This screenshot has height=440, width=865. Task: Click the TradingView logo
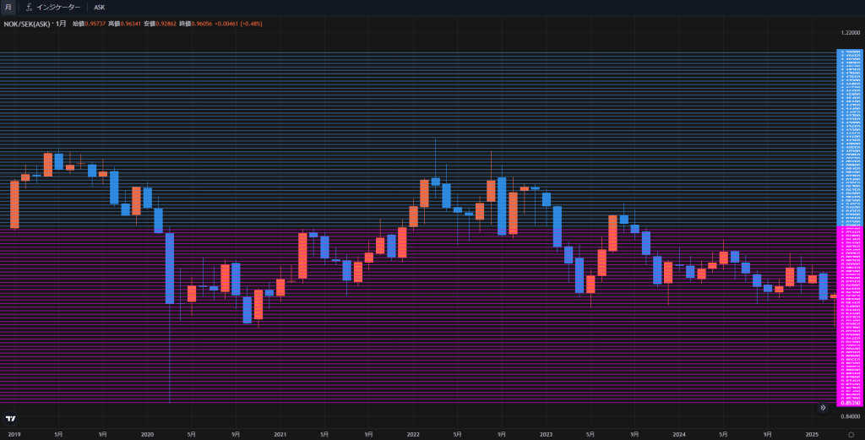(x=11, y=418)
